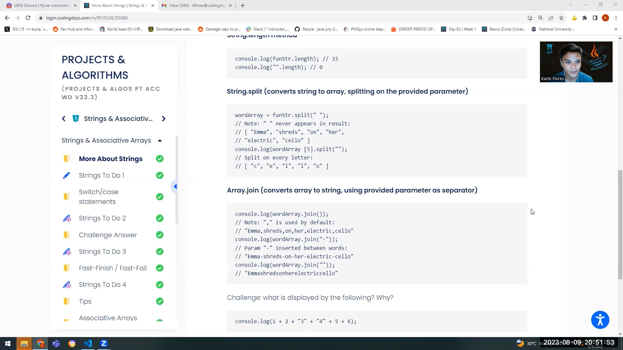Open the Chrome three-dot menu
This screenshot has width=623, height=350.
pyautogui.click(x=616, y=18)
